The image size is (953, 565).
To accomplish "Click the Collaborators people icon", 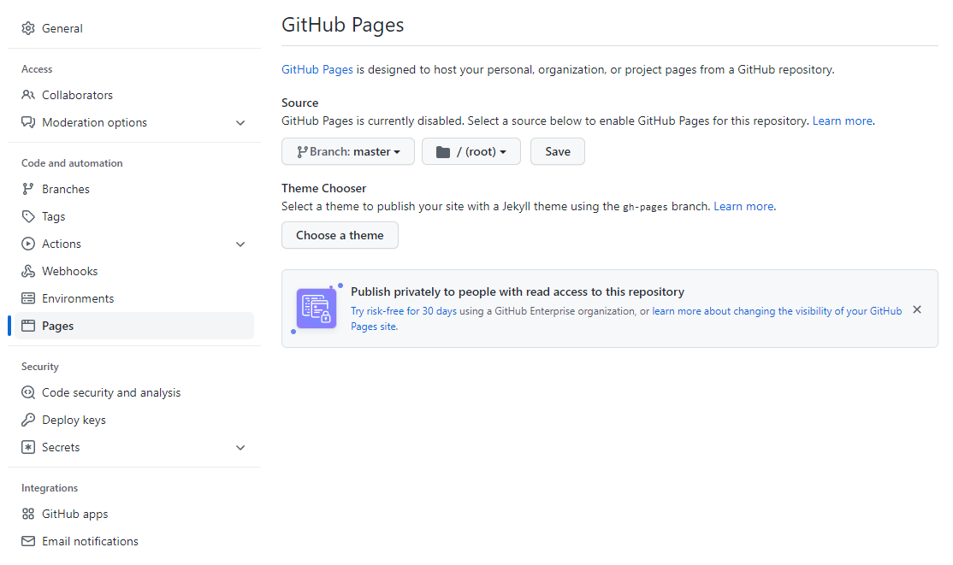I will (28, 95).
